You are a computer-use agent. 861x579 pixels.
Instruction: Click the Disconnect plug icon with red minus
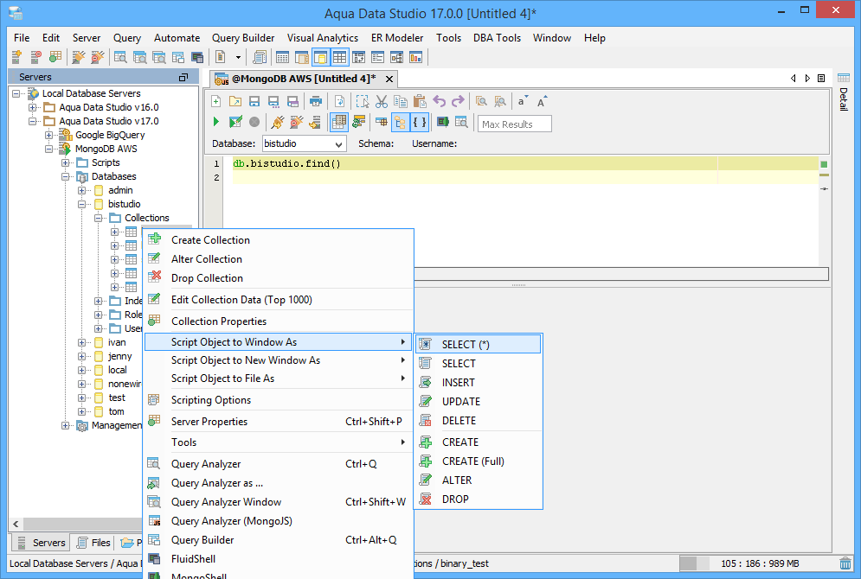pos(297,122)
